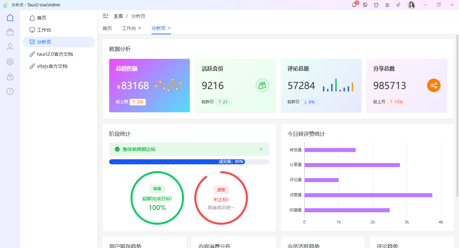
Task: Open the settings sliders icon in titlebar
Action: [x=387, y=5]
